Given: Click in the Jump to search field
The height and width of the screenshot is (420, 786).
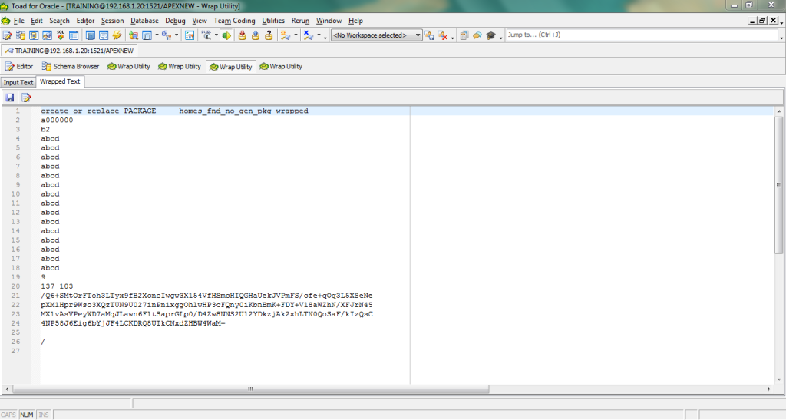Looking at the screenshot, I should coord(642,35).
